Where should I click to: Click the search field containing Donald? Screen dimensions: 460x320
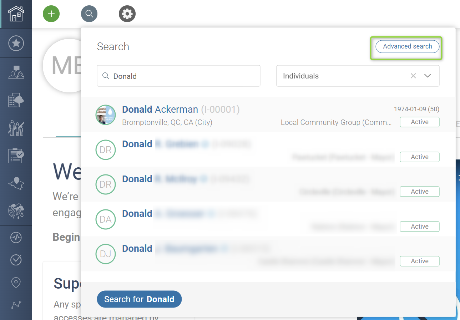[178, 76]
